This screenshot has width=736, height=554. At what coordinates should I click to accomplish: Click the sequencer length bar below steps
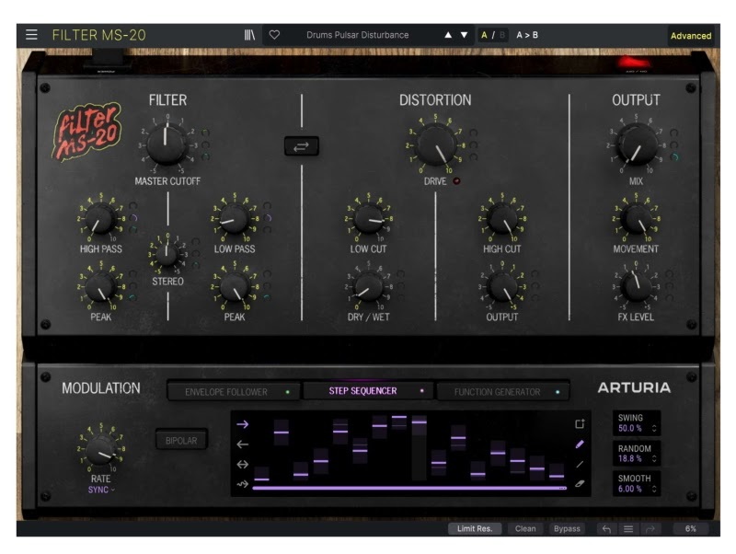[x=409, y=489]
